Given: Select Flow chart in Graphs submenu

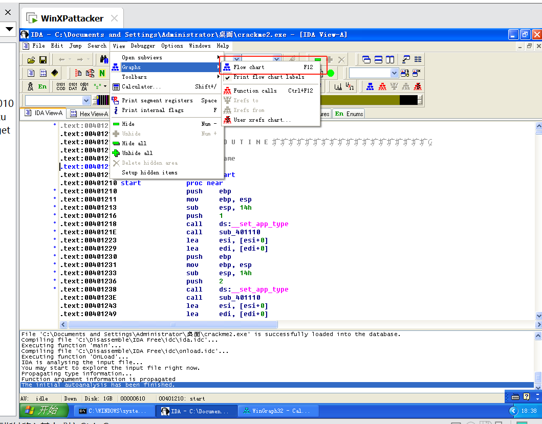Looking at the screenshot, I should pyautogui.click(x=271, y=67).
